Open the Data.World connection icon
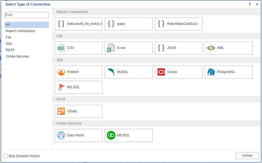The image size is (262, 163). pyautogui.click(x=61, y=135)
